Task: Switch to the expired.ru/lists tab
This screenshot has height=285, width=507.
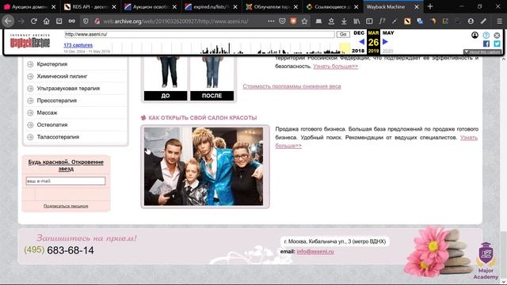Action: coord(211,6)
